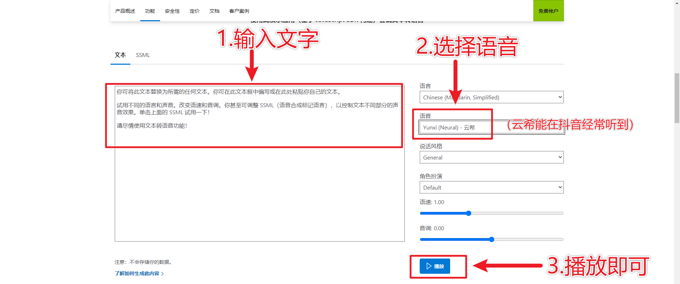Select the 文本 tab
This screenshot has width=680, height=284.
(120, 55)
